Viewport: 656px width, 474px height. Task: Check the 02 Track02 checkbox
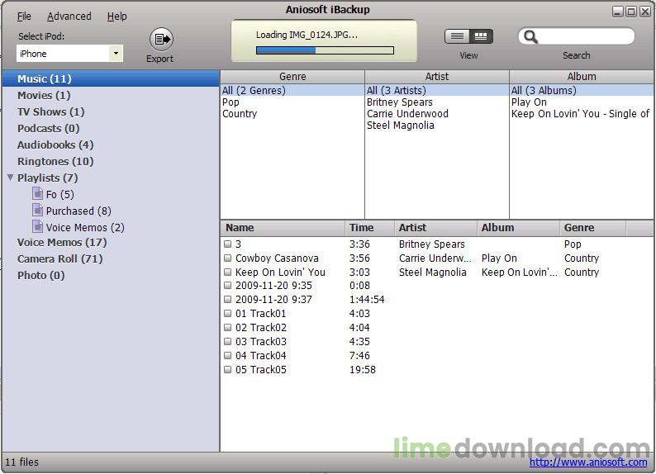click(x=227, y=327)
